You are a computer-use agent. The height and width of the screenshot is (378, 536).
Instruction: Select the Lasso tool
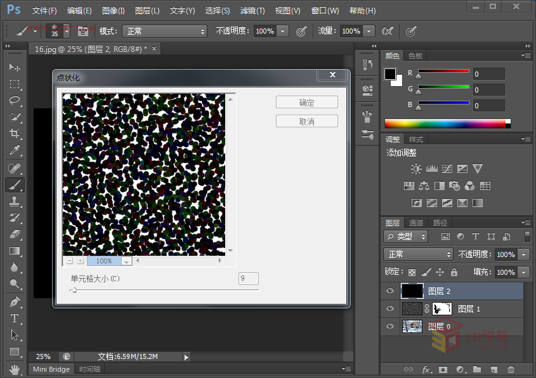point(15,101)
